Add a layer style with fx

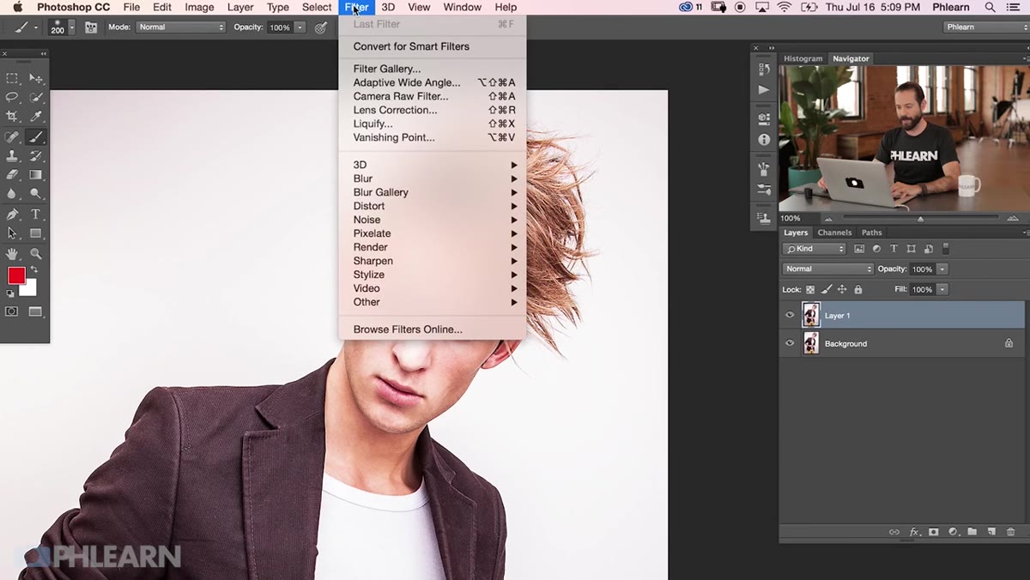click(x=915, y=532)
